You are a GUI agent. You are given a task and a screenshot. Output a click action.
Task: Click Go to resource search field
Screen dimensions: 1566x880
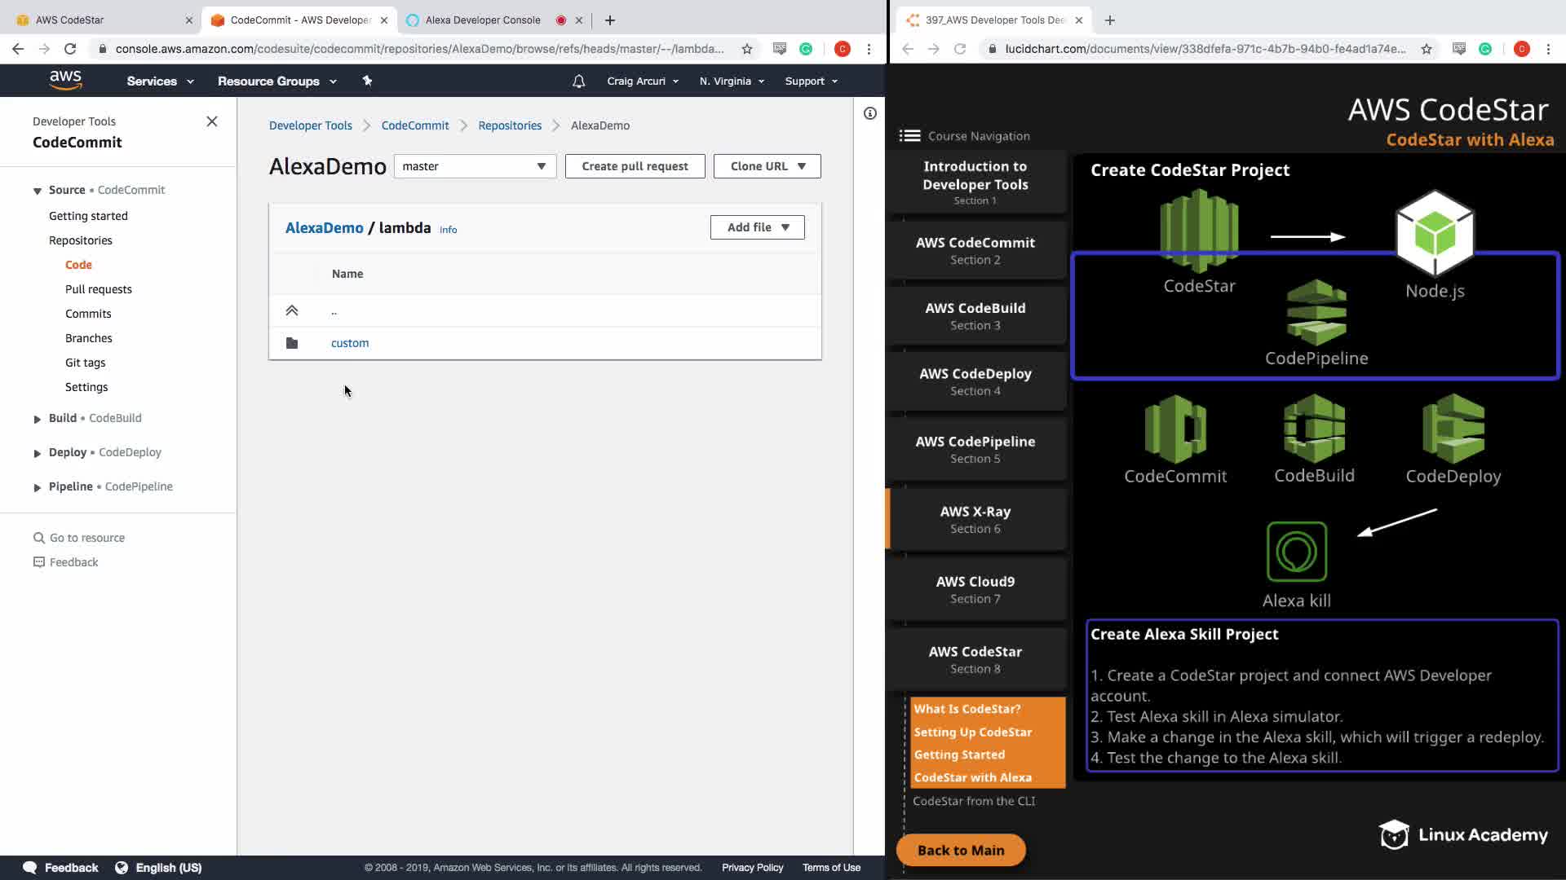[x=86, y=538]
